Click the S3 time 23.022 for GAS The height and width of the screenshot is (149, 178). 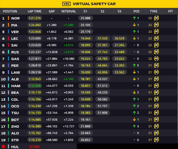tap(120, 59)
